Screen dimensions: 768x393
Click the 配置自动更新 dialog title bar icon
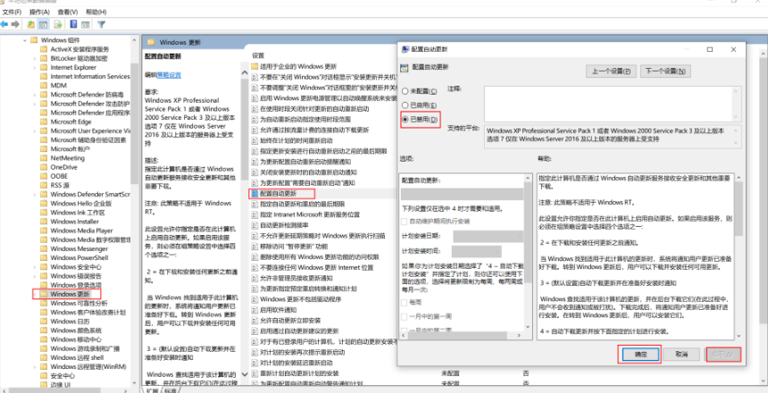[405, 49]
